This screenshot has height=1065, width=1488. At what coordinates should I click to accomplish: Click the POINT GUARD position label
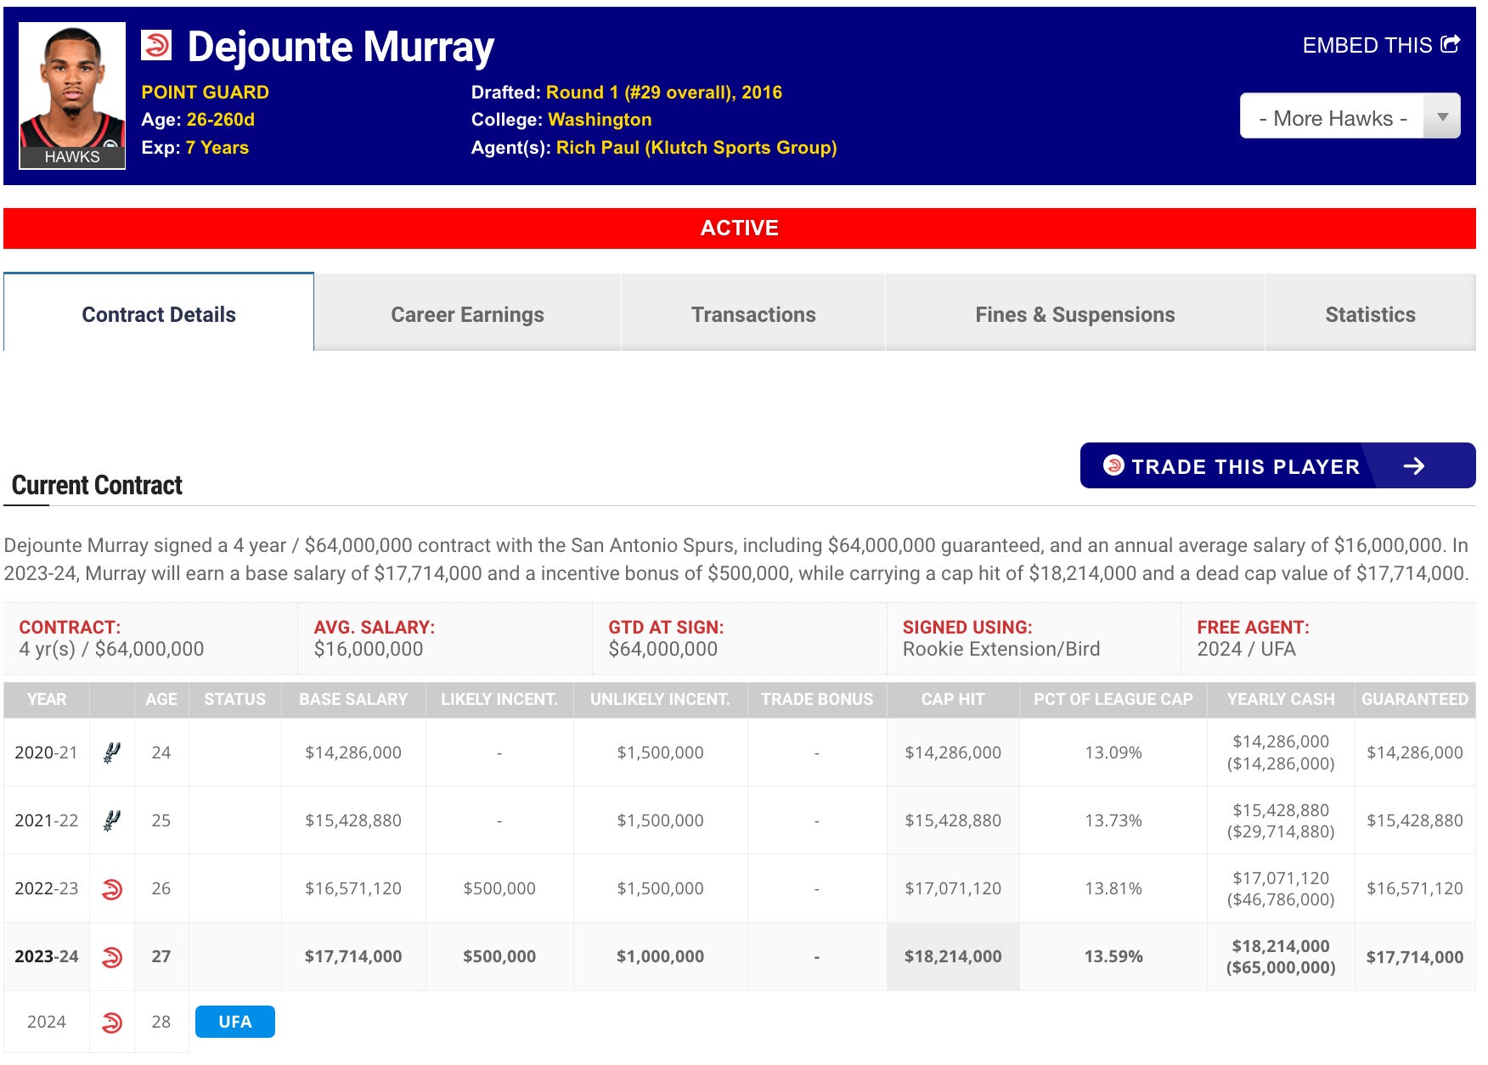205,93
